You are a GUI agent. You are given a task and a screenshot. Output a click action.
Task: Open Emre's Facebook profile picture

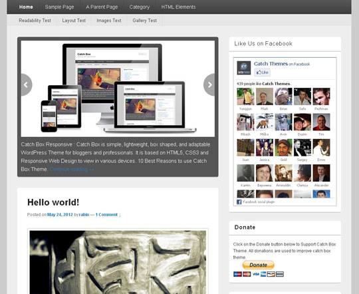322,148
